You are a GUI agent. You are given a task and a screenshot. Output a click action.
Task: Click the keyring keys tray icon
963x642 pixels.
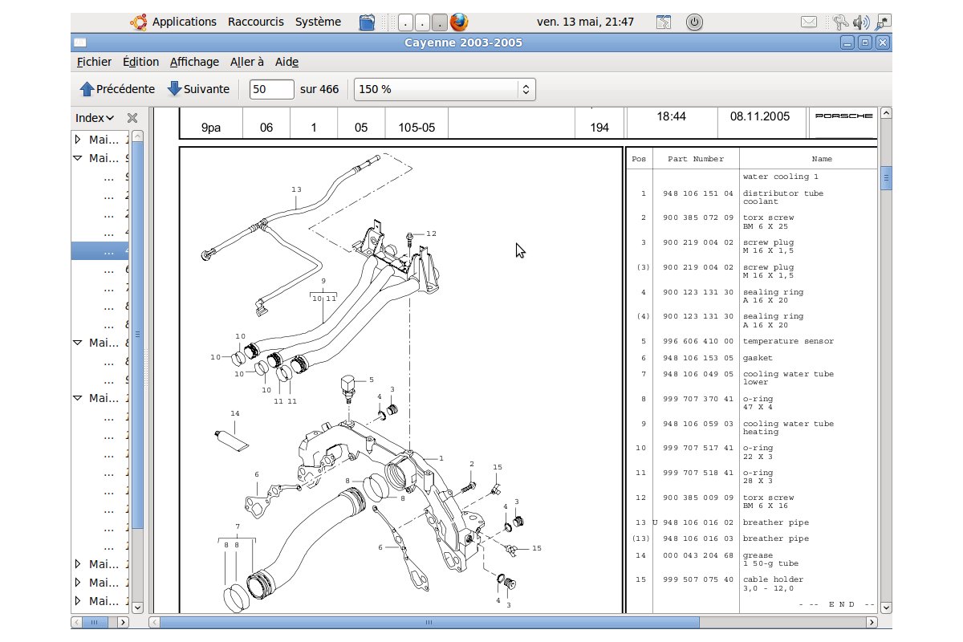point(842,22)
